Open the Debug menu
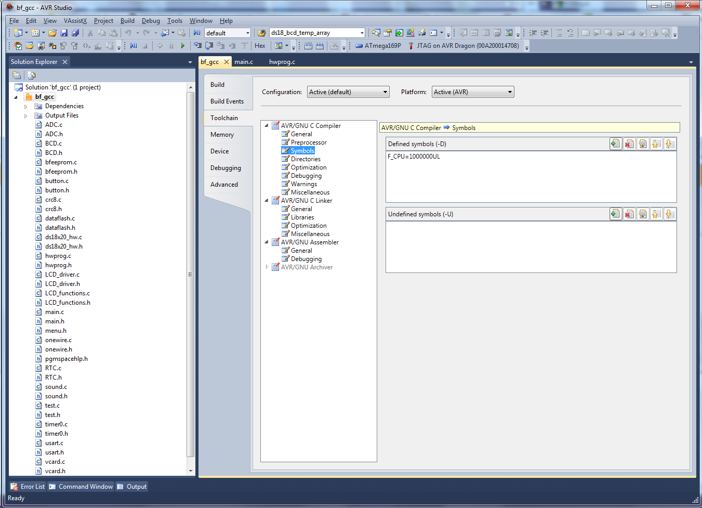 coord(151,21)
